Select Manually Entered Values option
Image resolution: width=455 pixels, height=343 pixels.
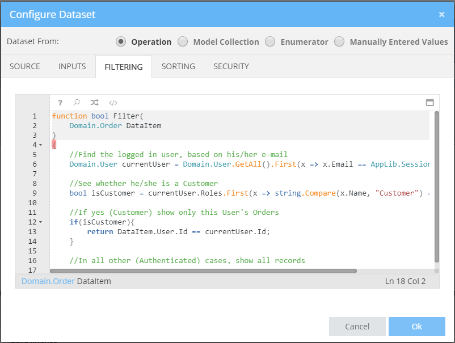coord(339,41)
